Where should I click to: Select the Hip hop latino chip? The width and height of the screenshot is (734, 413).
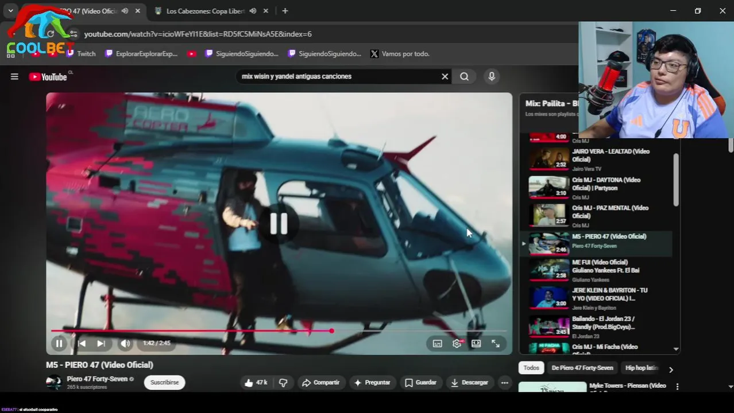pos(642,368)
